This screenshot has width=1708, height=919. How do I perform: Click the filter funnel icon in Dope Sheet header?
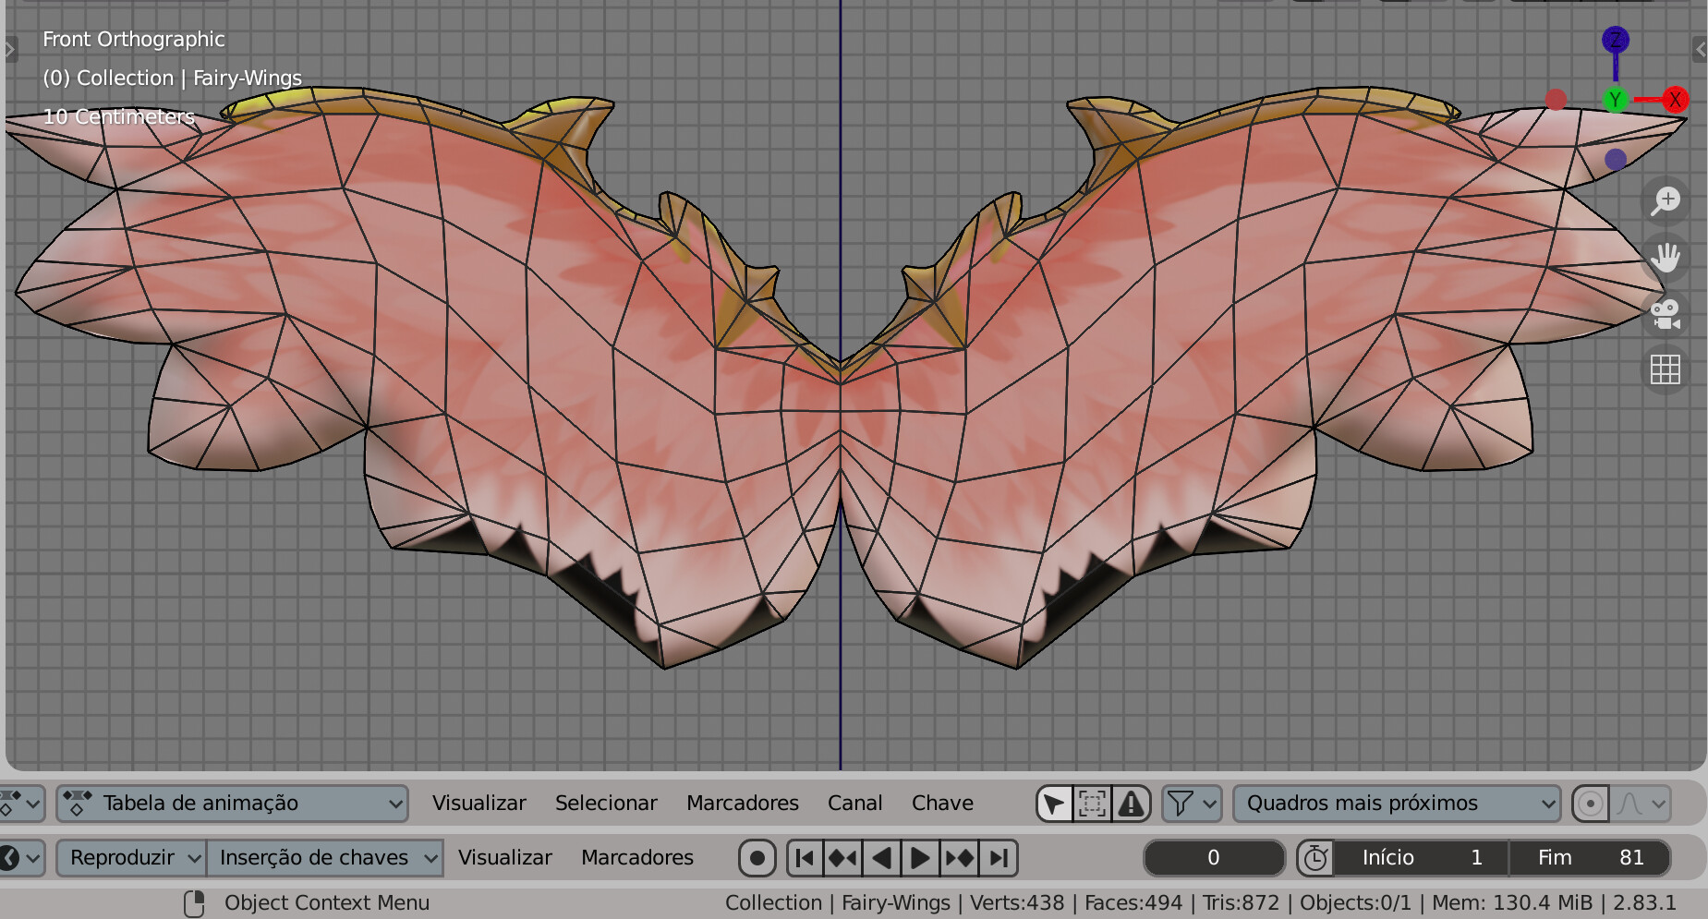click(1183, 803)
